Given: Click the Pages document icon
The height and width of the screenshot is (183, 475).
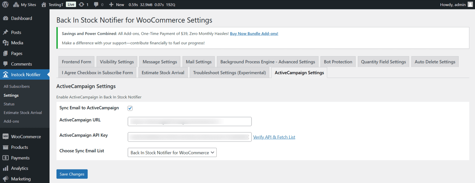Looking at the screenshot, I should 6,54.
